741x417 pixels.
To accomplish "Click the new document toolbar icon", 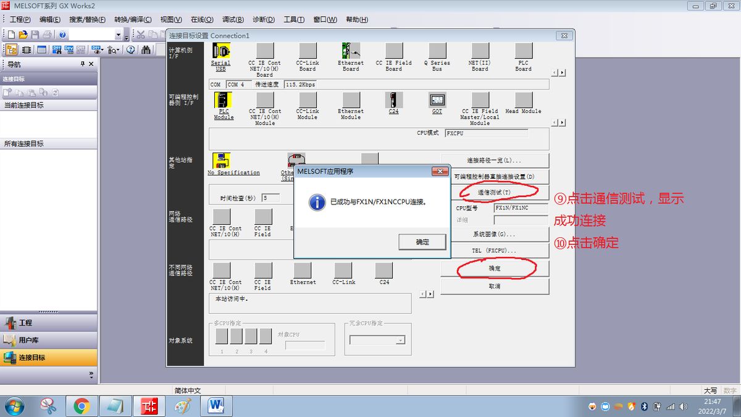I will [x=11, y=35].
